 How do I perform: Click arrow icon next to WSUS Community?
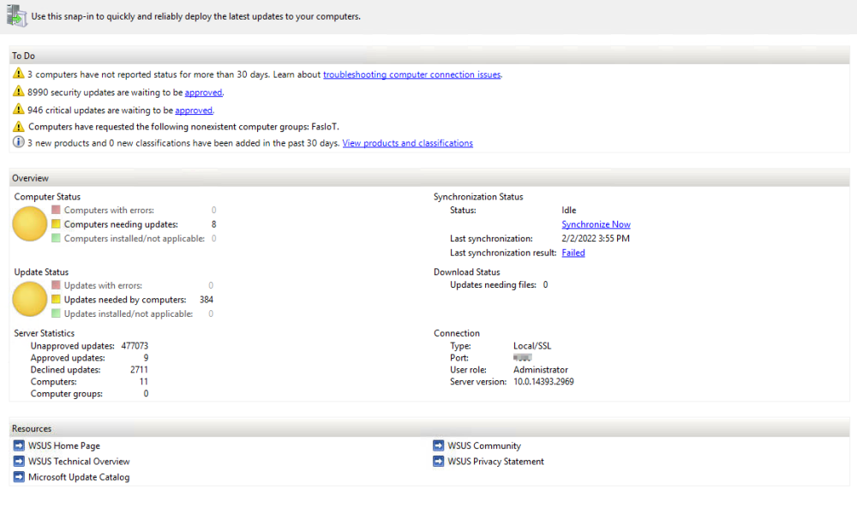click(x=438, y=445)
